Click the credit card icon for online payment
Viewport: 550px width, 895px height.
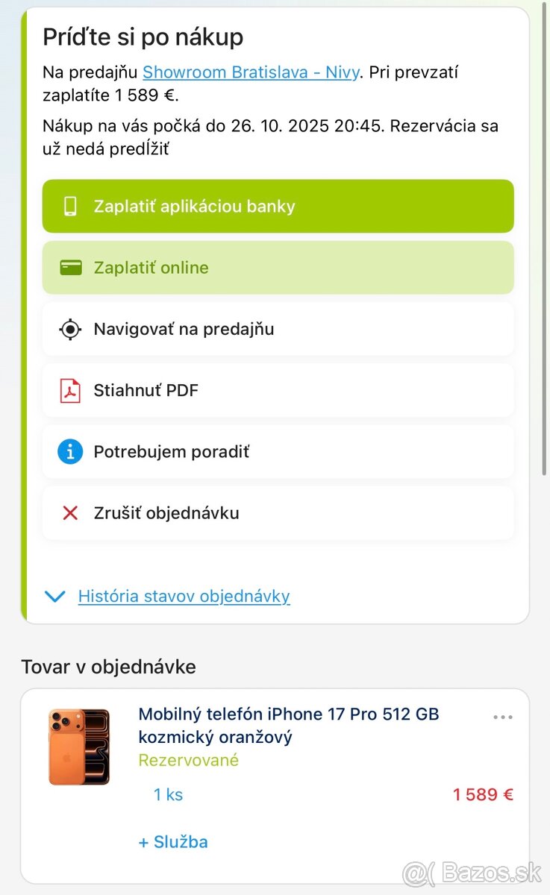pos(70,268)
